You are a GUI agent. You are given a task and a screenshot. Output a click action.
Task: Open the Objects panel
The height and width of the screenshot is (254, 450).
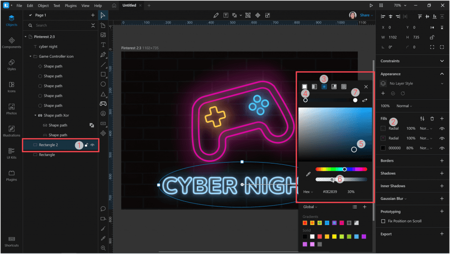11,21
